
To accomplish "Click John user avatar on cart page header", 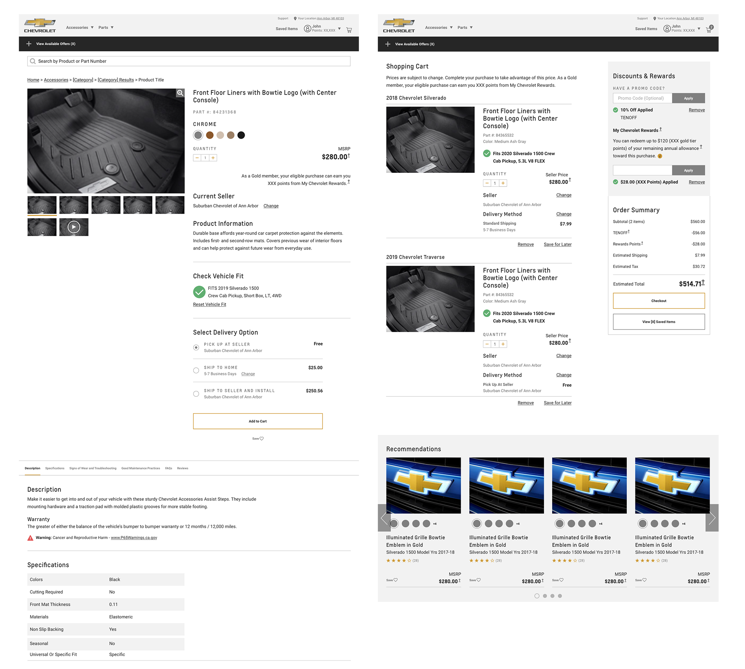I will pyautogui.click(x=667, y=29).
